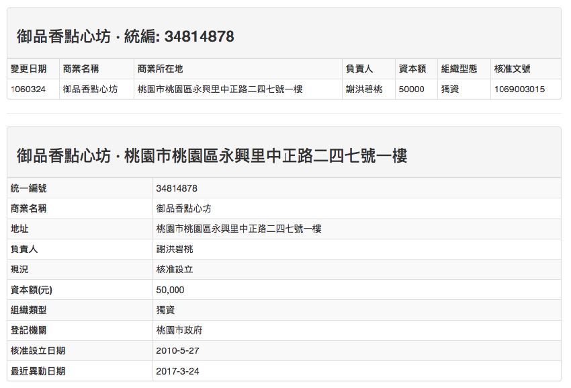
Task: Click the capital value 50000
Action: pyautogui.click(x=412, y=89)
